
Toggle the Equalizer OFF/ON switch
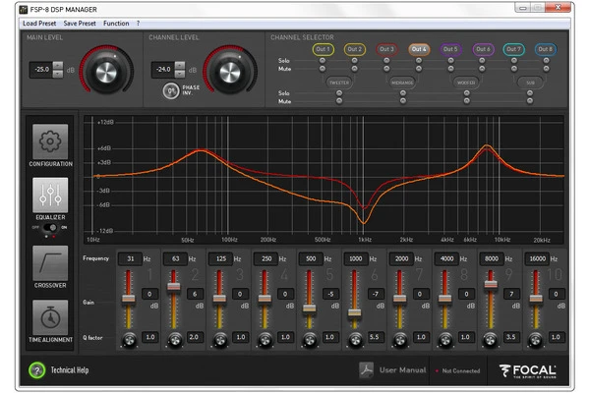50,228
